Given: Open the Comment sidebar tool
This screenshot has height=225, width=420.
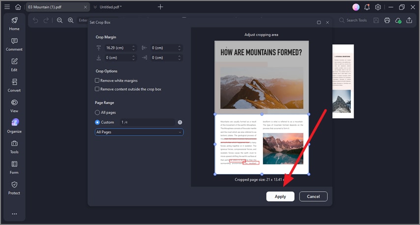Looking at the screenshot, I should tap(14, 44).
